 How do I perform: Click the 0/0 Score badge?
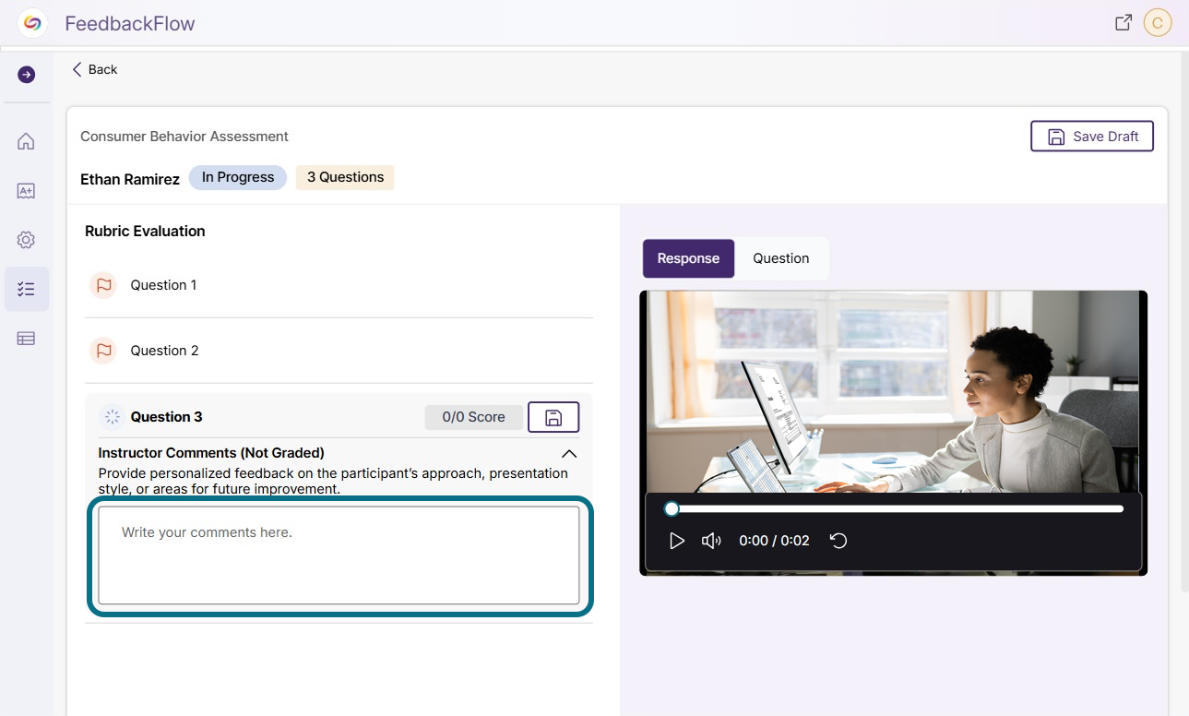click(473, 417)
